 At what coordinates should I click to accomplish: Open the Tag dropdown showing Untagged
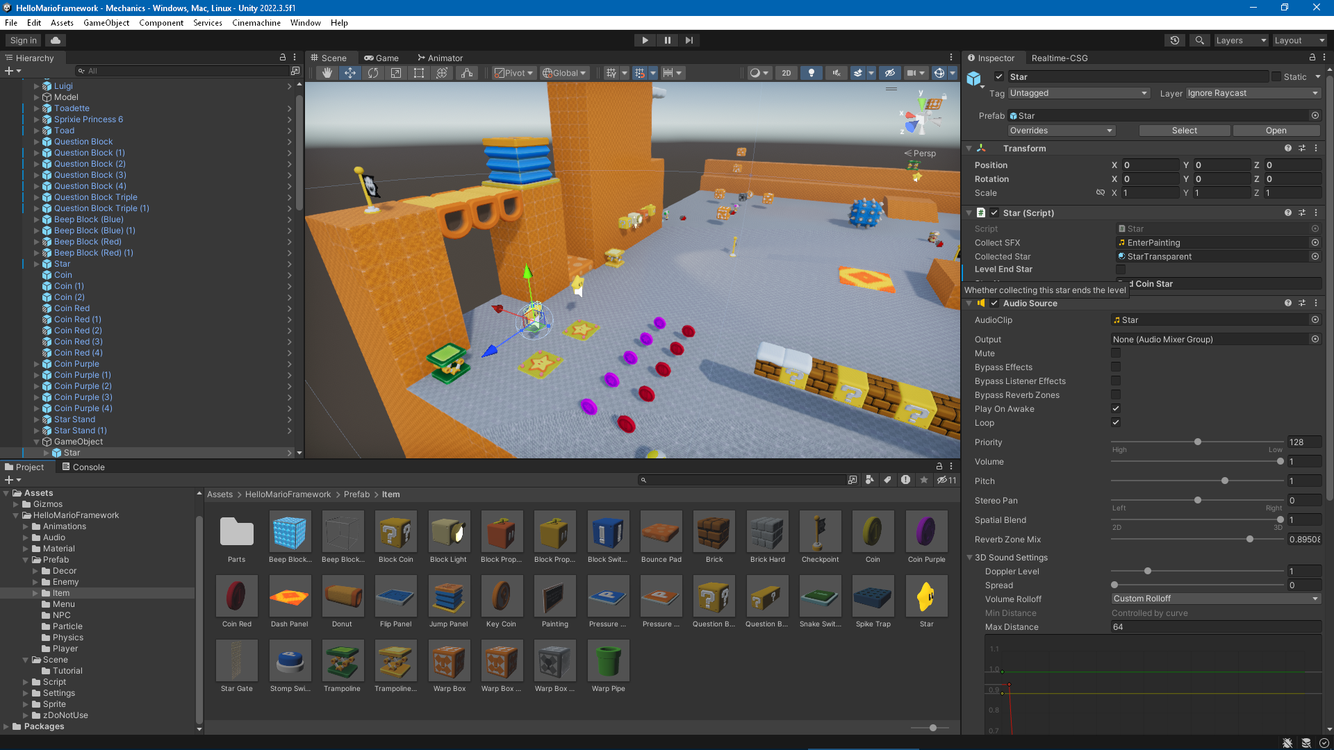1078,93
